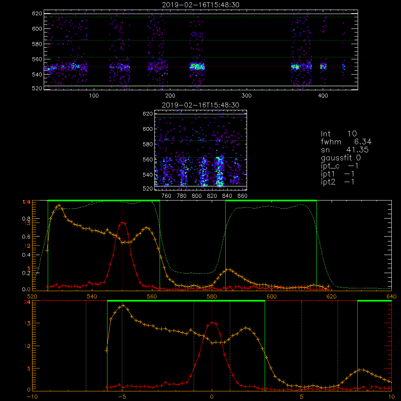
Task: Click x-axis label '400' of wide spectrogram
Action: 323,96
